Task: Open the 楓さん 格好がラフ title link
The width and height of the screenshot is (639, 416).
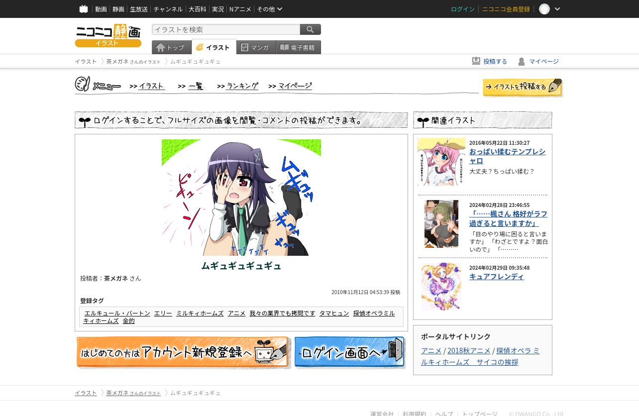Action: (x=508, y=218)
